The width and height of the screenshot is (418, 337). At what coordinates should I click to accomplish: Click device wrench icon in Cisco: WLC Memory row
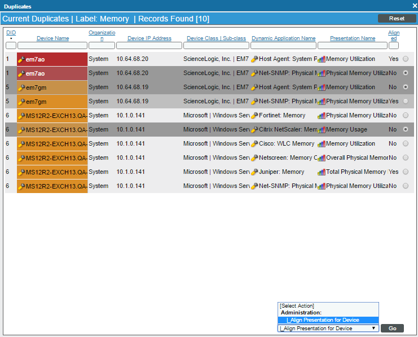tap(21, 144)
